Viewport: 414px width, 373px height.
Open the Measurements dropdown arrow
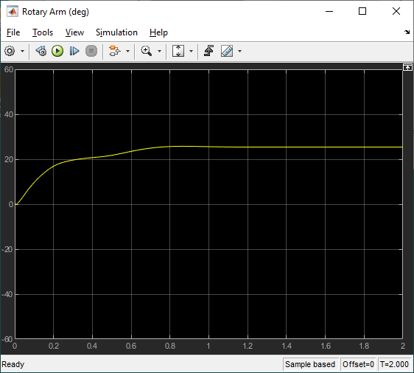(x=239, y=51)
